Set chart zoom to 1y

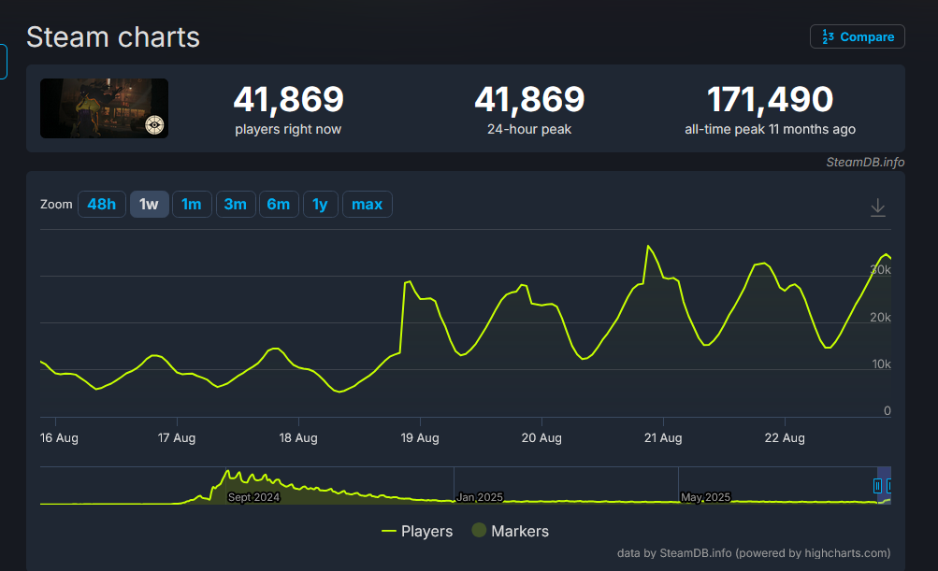320,205
